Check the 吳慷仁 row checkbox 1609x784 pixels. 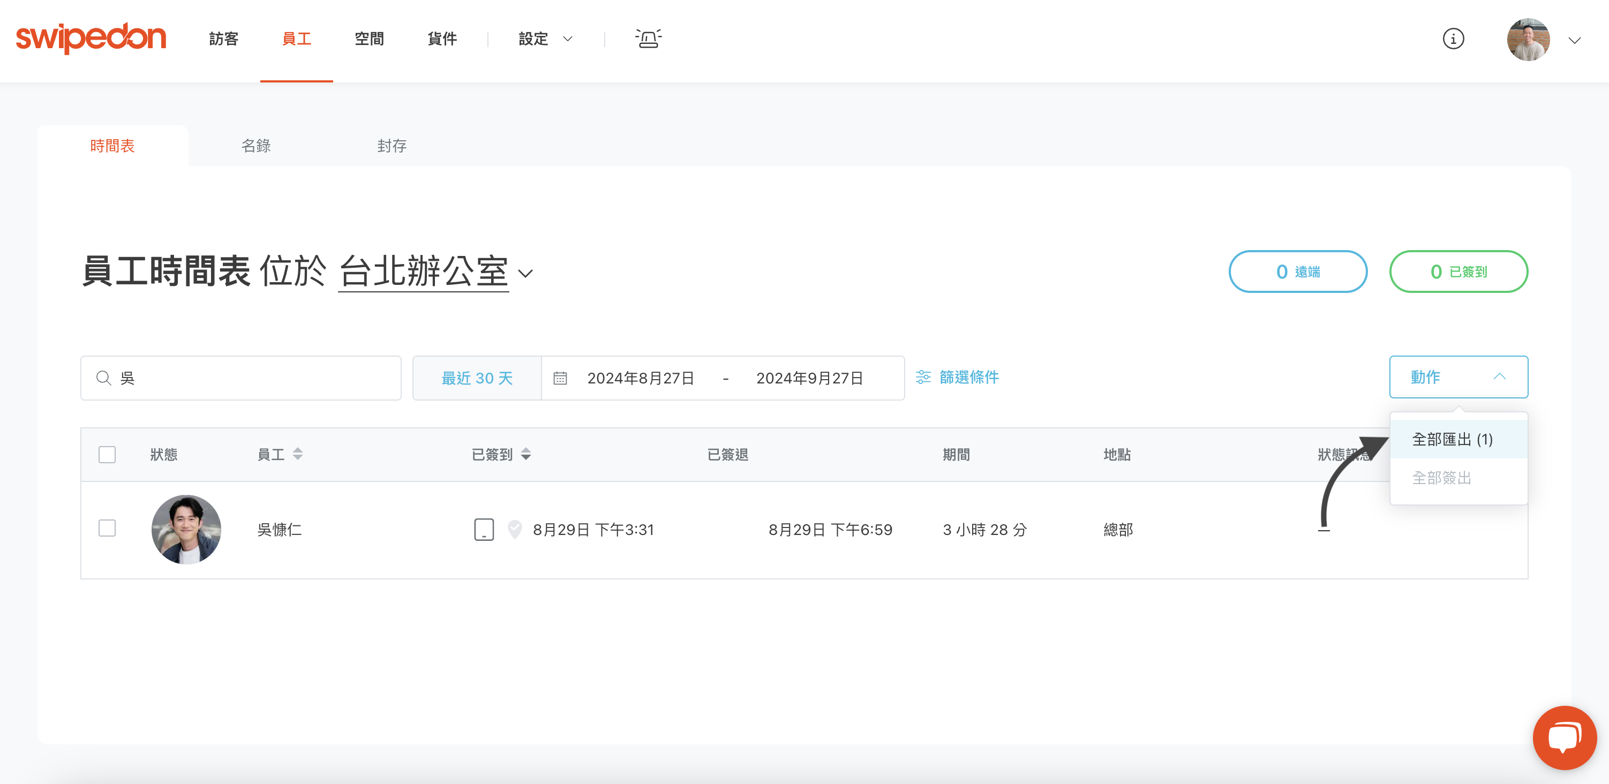107,528
